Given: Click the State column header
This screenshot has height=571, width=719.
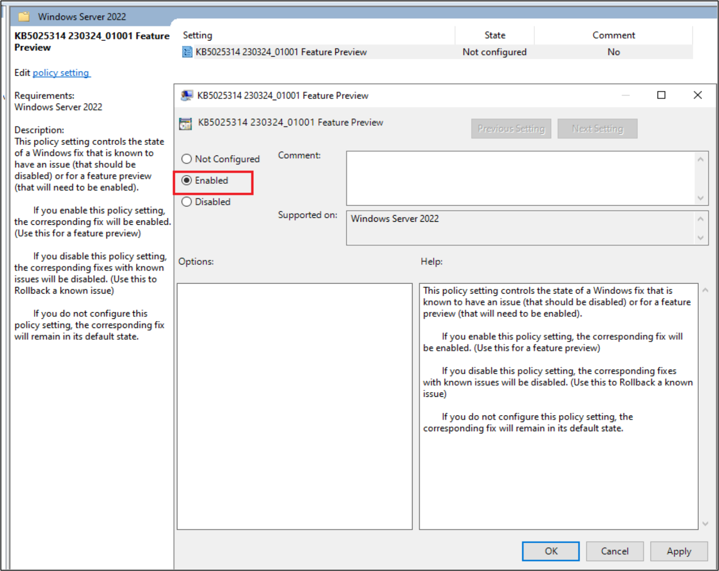Looking at the screenshot, I should [495, 35].
